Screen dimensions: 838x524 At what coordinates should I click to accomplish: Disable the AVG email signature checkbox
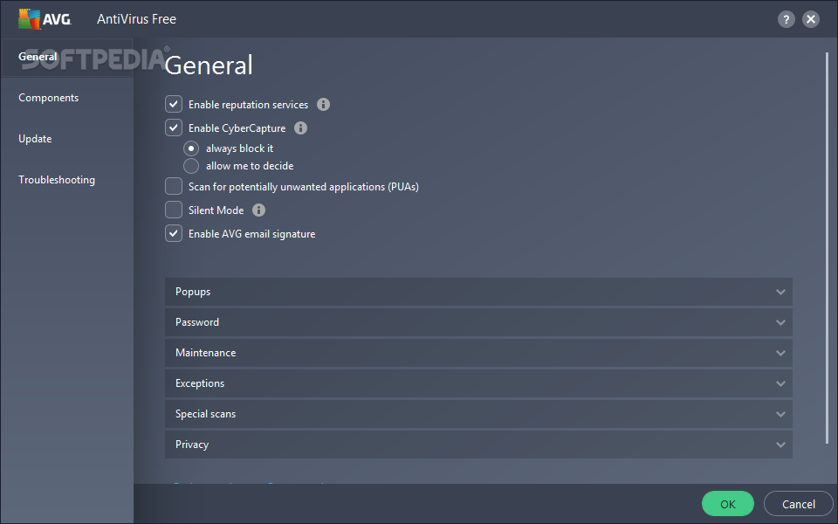click(174, 233)
